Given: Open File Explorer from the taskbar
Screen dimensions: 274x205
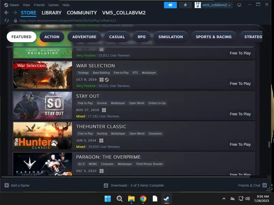Looking at the screenshot, I should pyautogui.click(x=131, y=199).
